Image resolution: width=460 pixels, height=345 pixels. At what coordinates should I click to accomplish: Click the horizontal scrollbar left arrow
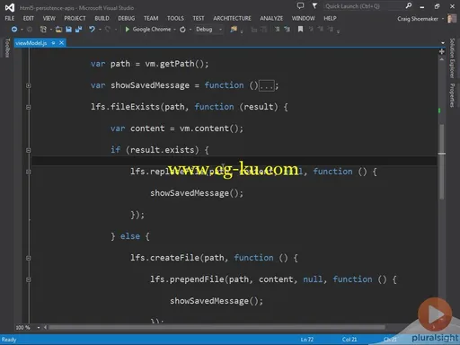coord(45,328)
